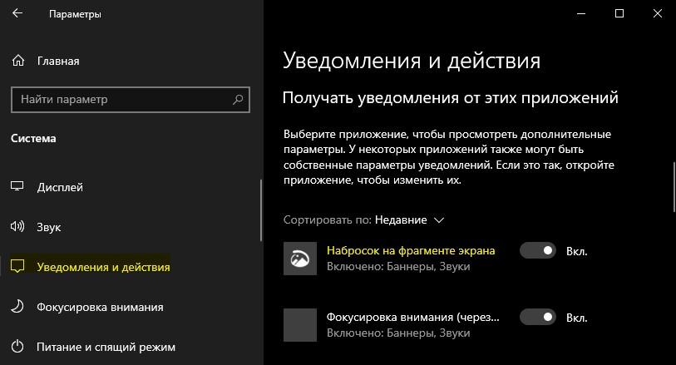Go back with the arrow icon
676x365 pixels.
(17, 13)
